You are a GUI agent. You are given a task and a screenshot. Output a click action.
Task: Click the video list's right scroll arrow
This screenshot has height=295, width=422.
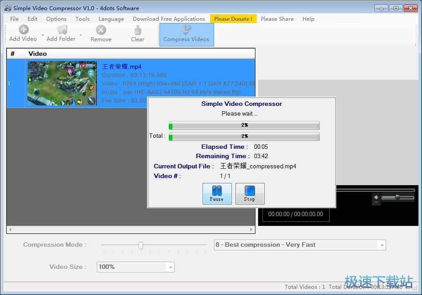coord(251,230)
